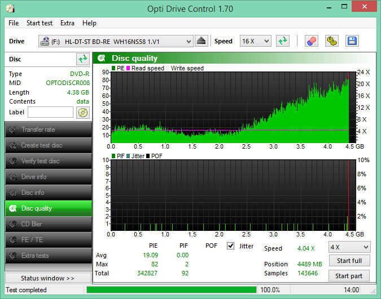Click the 100.0% progress text

[270, 290]
